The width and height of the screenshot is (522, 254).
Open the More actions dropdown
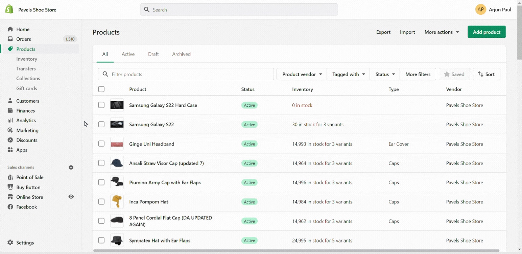[x=442, y=32]
